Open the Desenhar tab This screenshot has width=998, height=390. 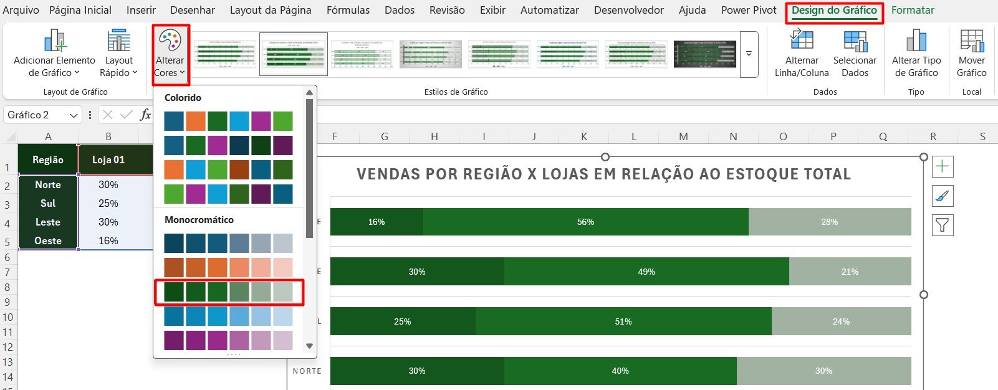(x=193, y=11)
